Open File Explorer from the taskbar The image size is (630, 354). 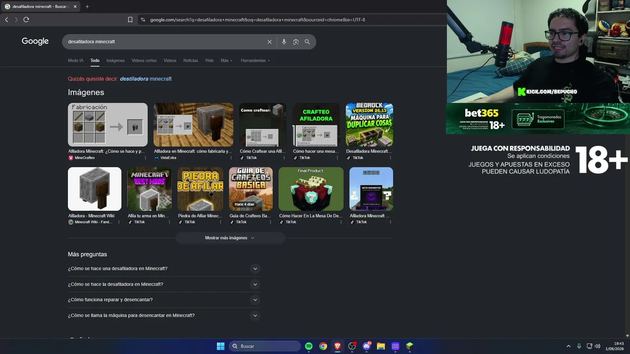click(380, 346)
